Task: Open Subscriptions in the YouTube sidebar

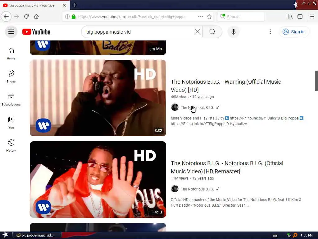Action: pos(11,100)
